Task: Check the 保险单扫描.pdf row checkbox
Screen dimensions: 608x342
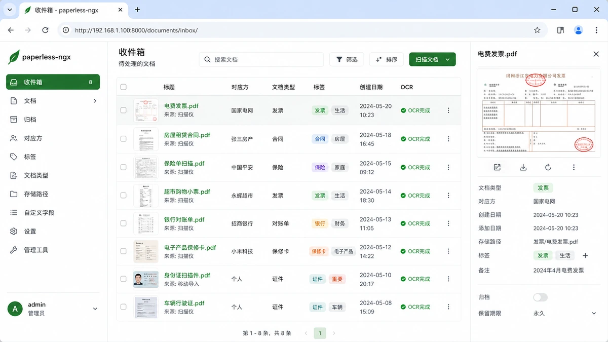Action: click(124, 167)
